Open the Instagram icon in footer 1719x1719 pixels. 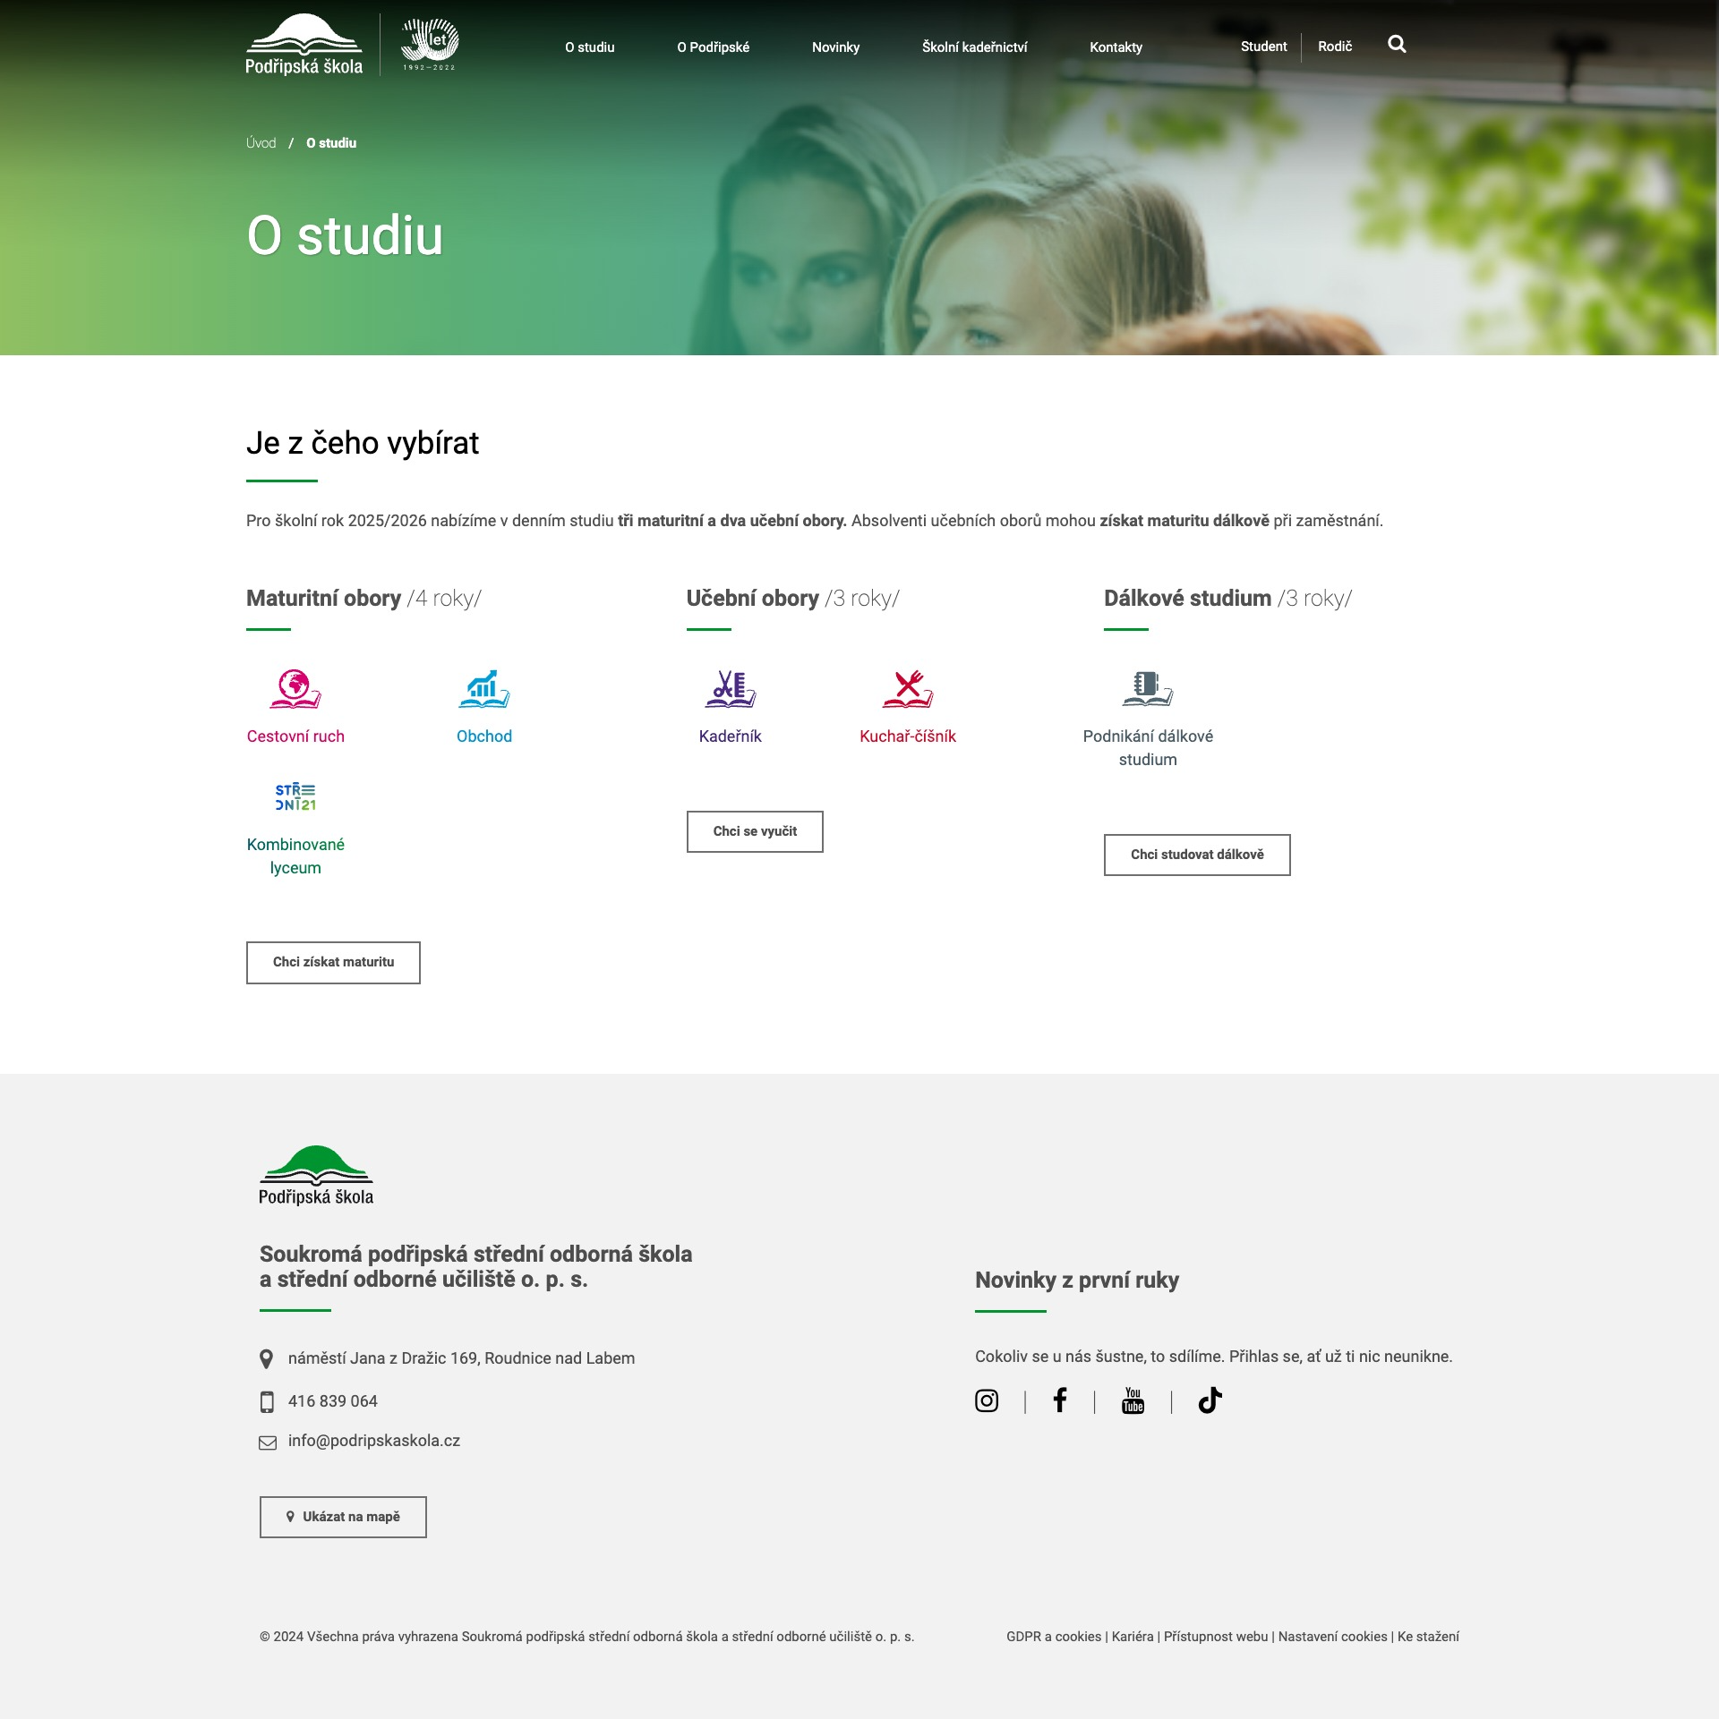click(987, 1400)
